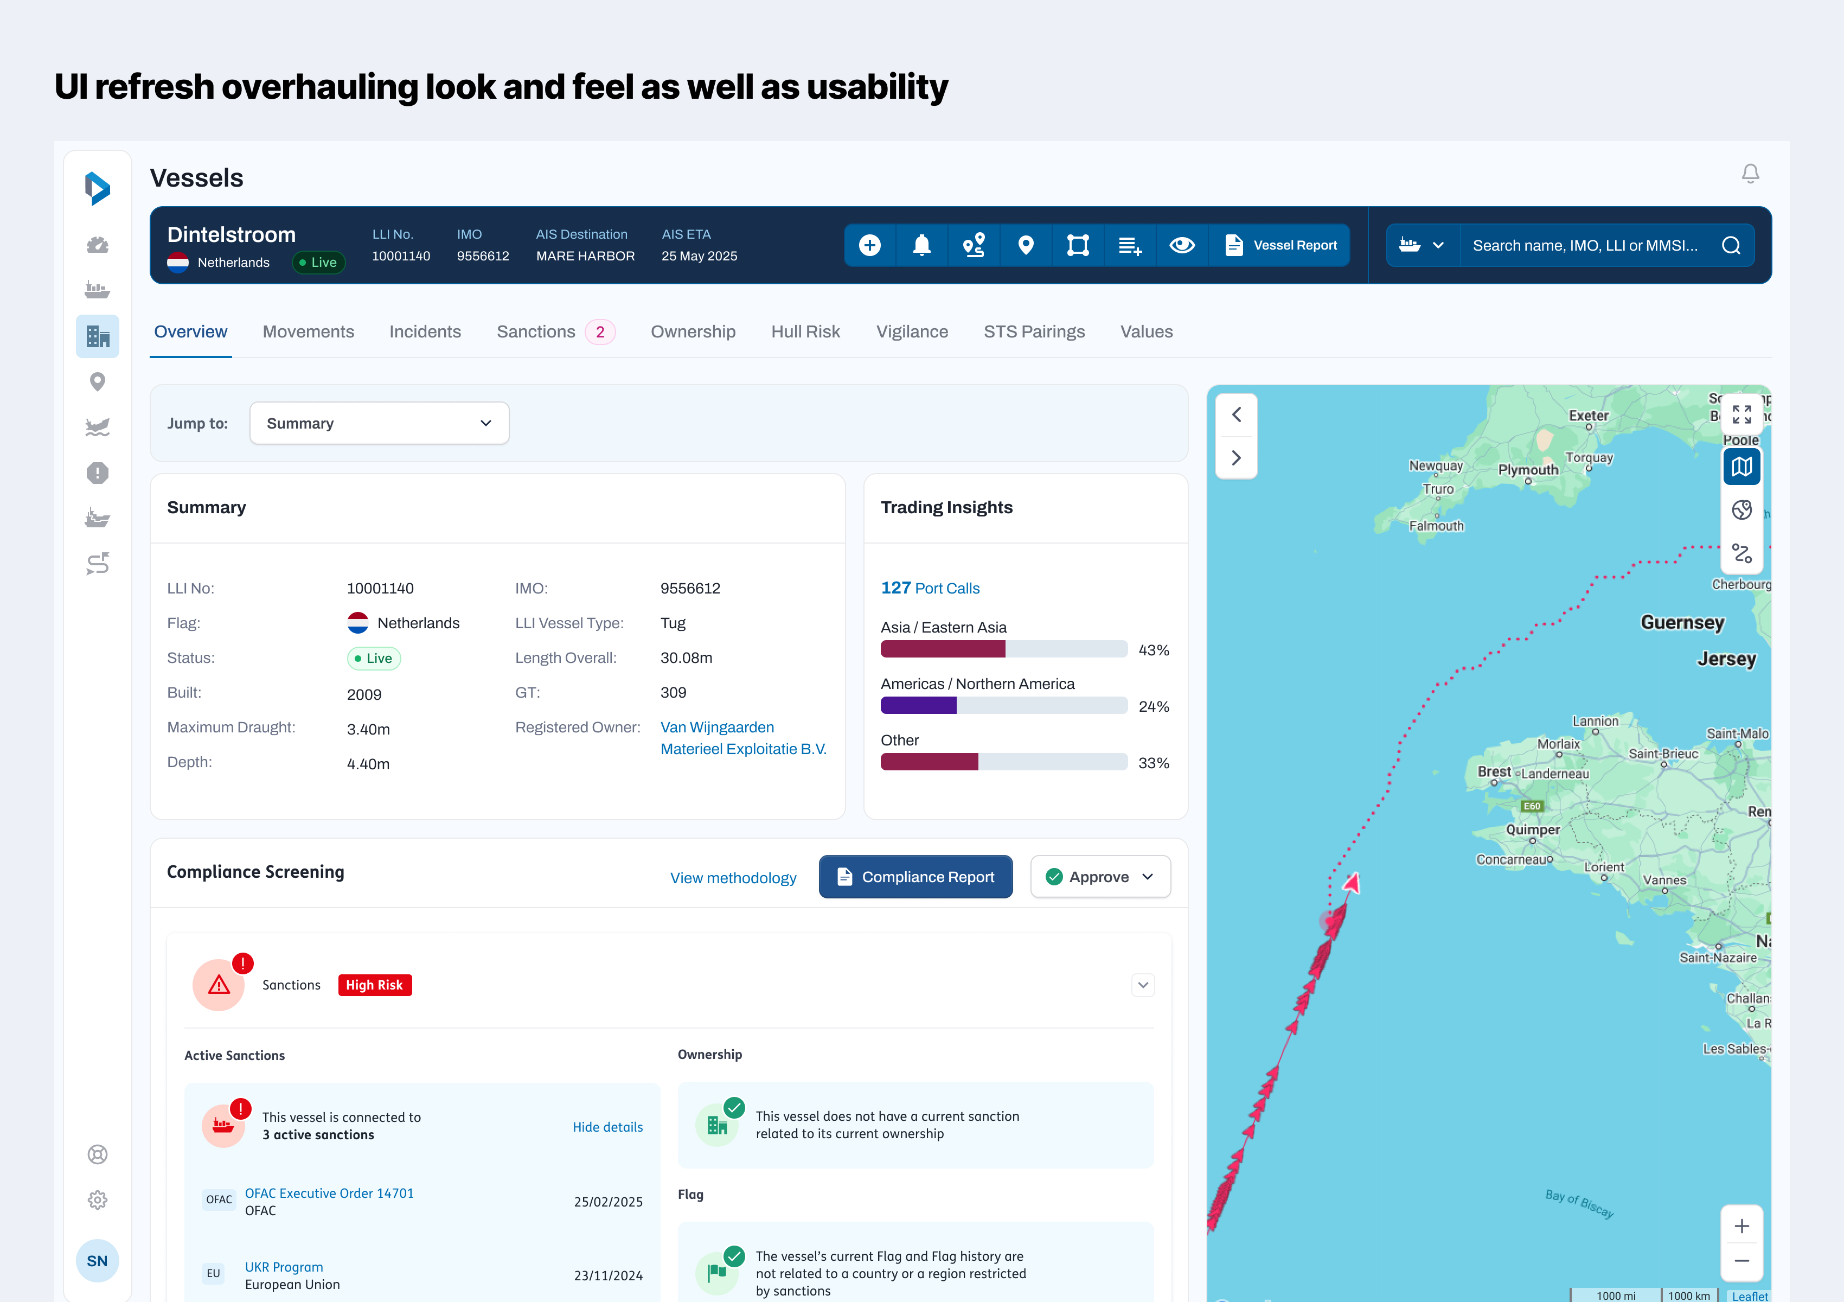Open the View methodology link
Image resolution: width=1844 pixels, height=1302 pixels.
(733, 878)
